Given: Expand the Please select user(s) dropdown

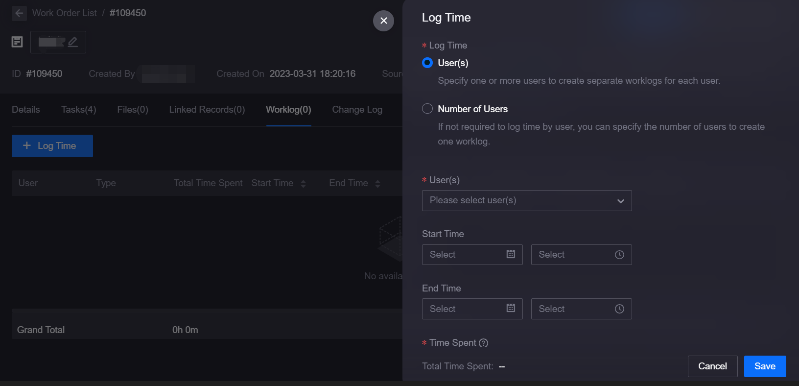Looking at the screenshot, I should (526, 200).
